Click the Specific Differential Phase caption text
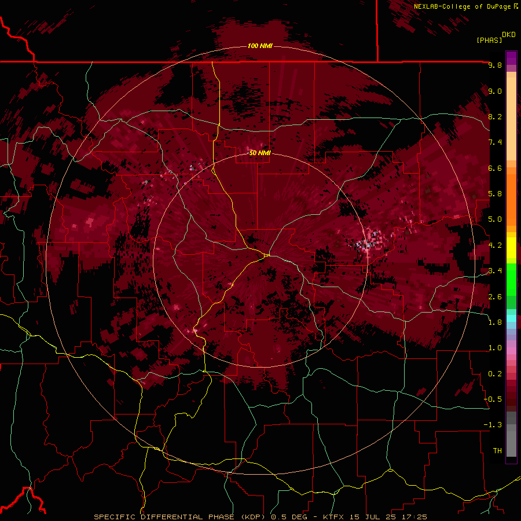The width and height of the screenshot is (521, 521). [260, 517]
